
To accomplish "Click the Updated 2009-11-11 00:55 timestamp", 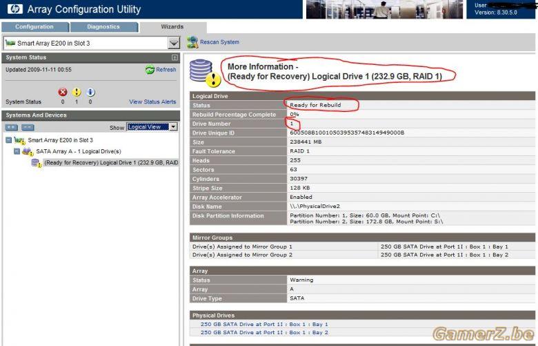I will (39, 69).
